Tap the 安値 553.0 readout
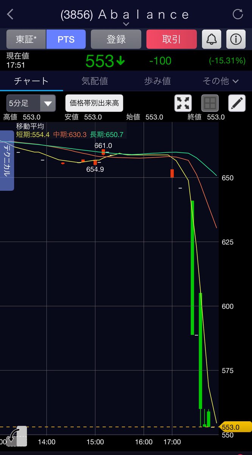Image resolution: width=252 pixels, height=455 pixels. point(83,117)
